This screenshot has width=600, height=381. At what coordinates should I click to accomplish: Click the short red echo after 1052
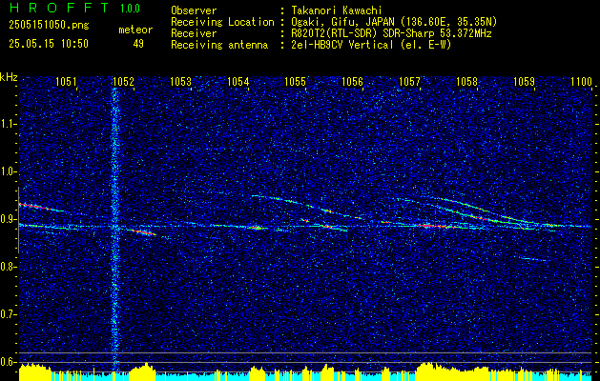pyautogui.click(x=141, y=232)
